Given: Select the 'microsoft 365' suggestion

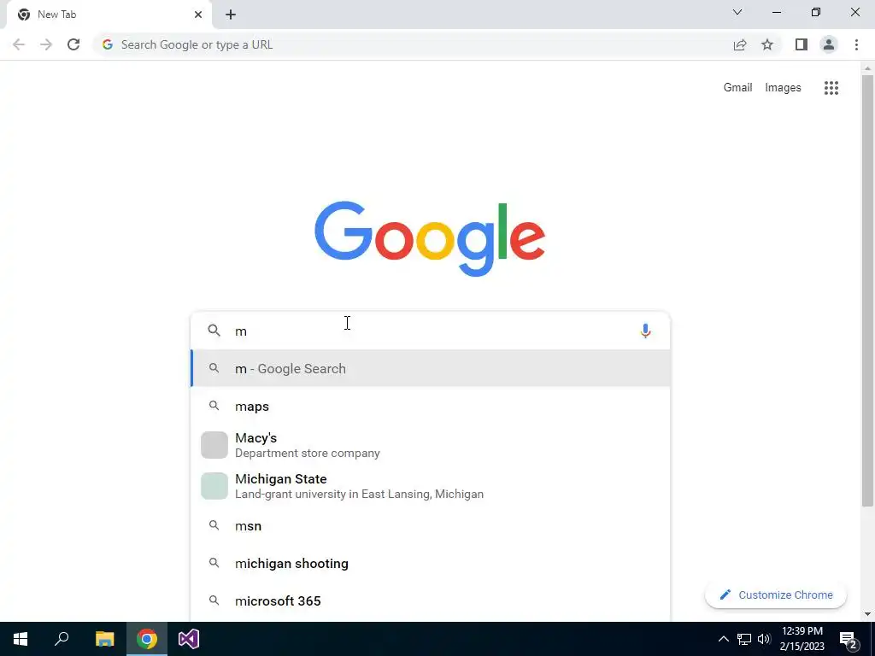Looking at the screenshot, I should pyautogui.click(x=430, y=600).
